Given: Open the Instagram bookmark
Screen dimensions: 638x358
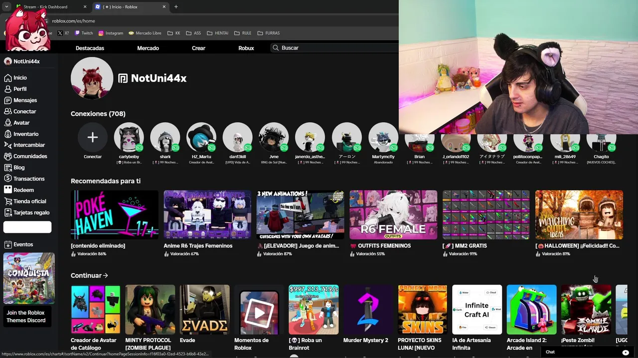Looking at the screenshot, I should (111, 33).
